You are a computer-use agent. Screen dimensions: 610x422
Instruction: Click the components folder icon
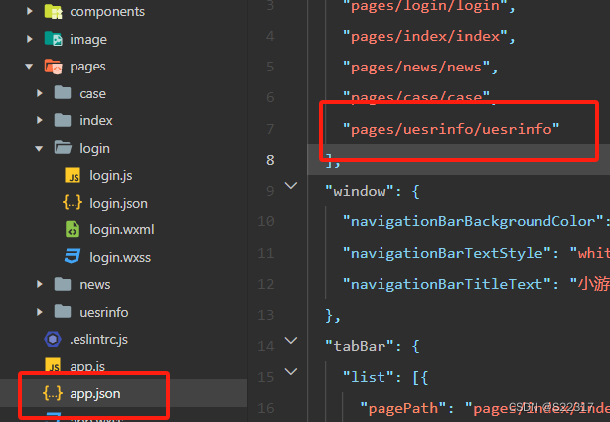54,12
